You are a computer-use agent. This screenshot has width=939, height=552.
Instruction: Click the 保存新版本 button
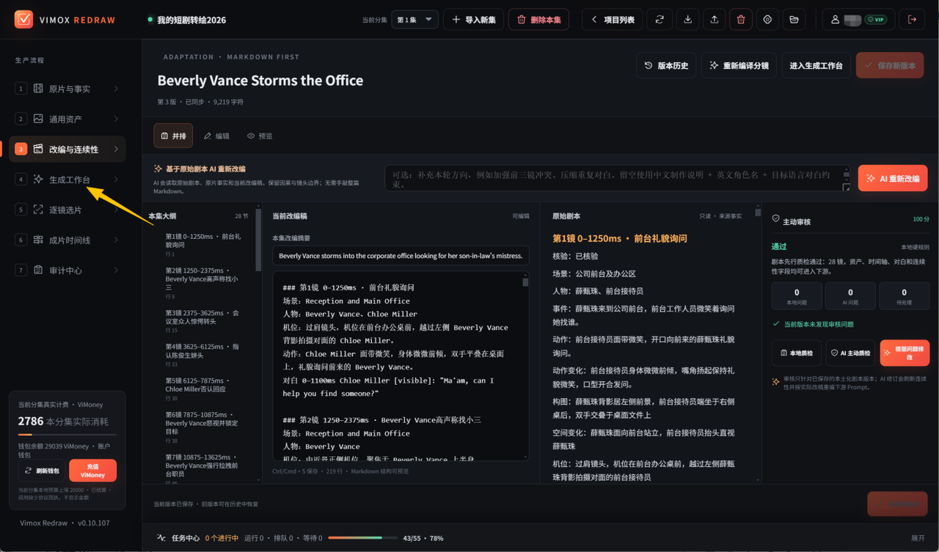pyautogui.click(x=890, y=65)
